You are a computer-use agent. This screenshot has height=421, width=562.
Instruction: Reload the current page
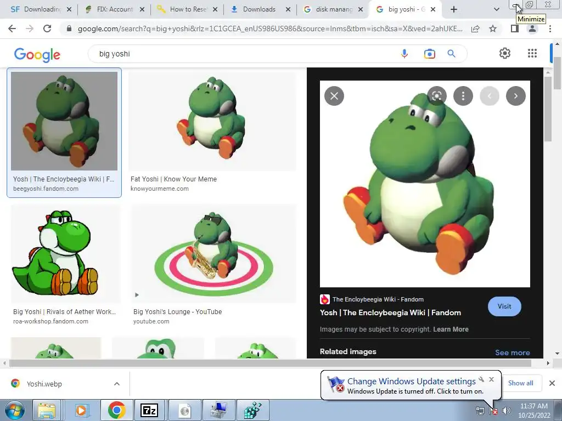[x=47, y=29]
